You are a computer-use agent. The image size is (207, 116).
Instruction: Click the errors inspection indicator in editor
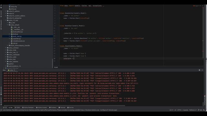(x=194, y=6)
